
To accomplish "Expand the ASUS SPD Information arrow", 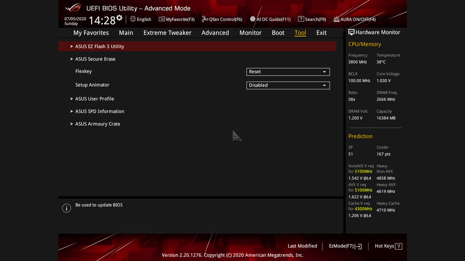I will point(72,111).
